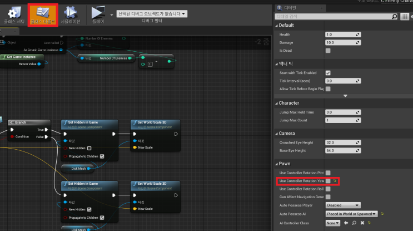This screenshot has width=413, height=231.
Task: Edit the Damage value field
Action: (342, 42)
